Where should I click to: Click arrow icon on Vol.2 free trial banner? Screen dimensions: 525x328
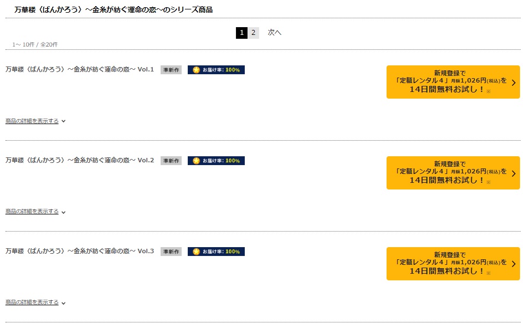click(513, 173)
